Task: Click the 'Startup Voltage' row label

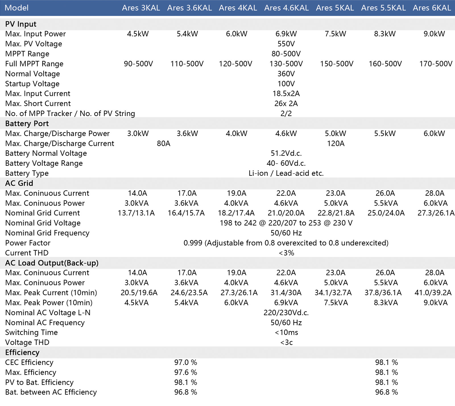Action: point(32,84)
